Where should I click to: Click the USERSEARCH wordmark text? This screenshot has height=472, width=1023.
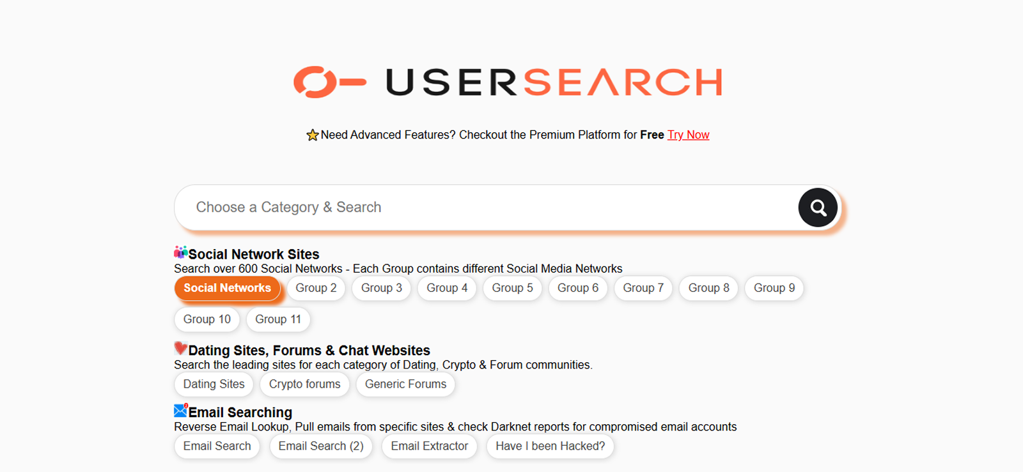[554, 82]
